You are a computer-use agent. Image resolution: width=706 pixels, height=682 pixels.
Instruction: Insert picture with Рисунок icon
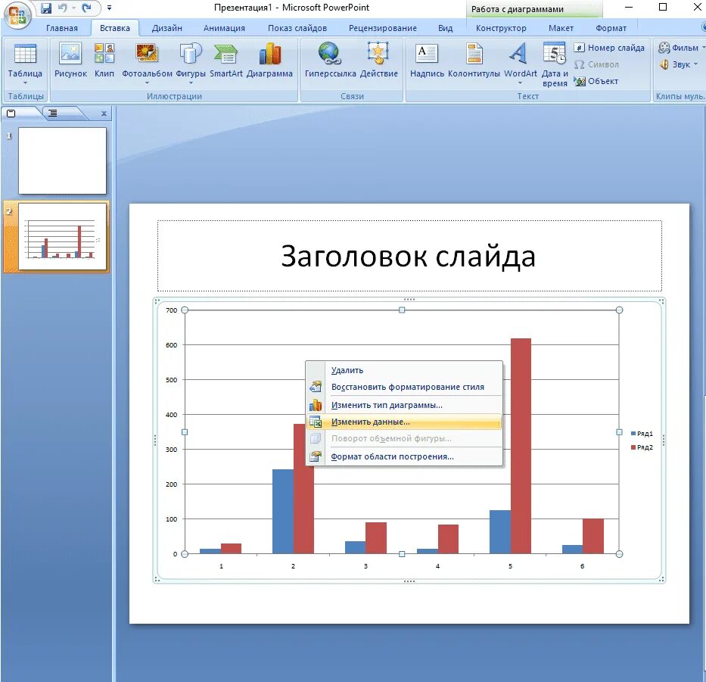click(70, 61)
